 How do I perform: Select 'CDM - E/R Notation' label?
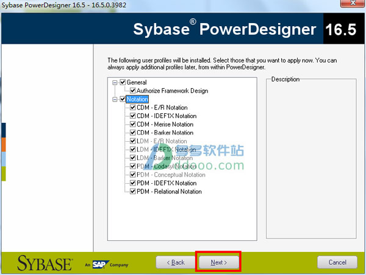(x=162, y=107)
